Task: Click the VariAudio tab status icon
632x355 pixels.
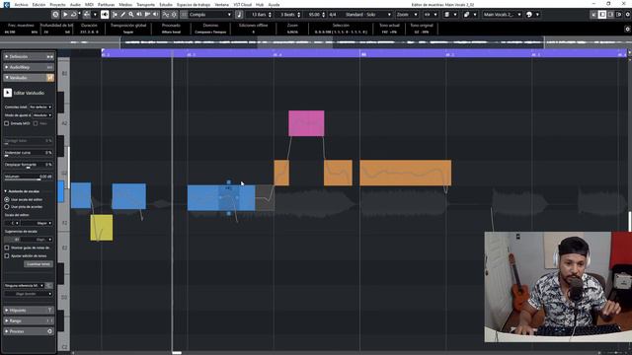Action: pos(50,78)
